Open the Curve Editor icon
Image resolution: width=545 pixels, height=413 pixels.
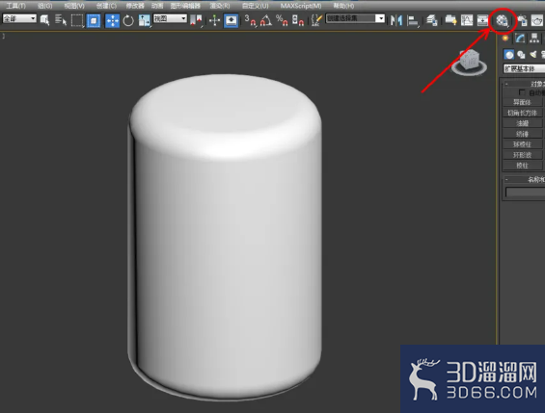(467, 20)
